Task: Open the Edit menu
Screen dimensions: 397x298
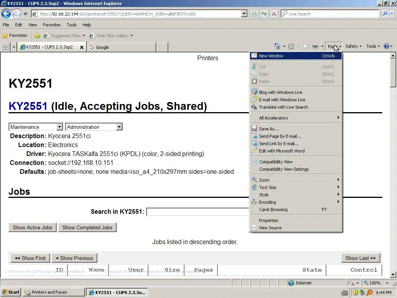Action: tap(19, 25)
